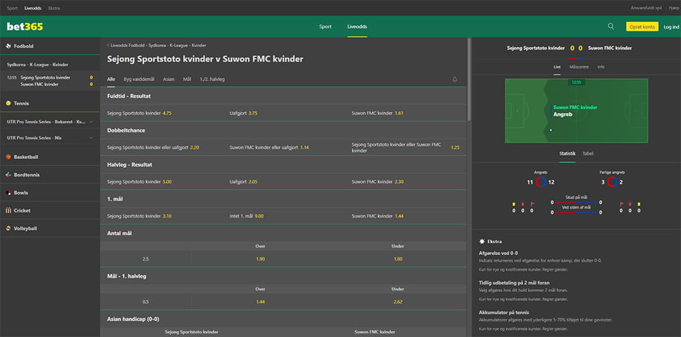The image size is (681, 337).
Task: Switch to the Alle tab
Action: [111, 79]
